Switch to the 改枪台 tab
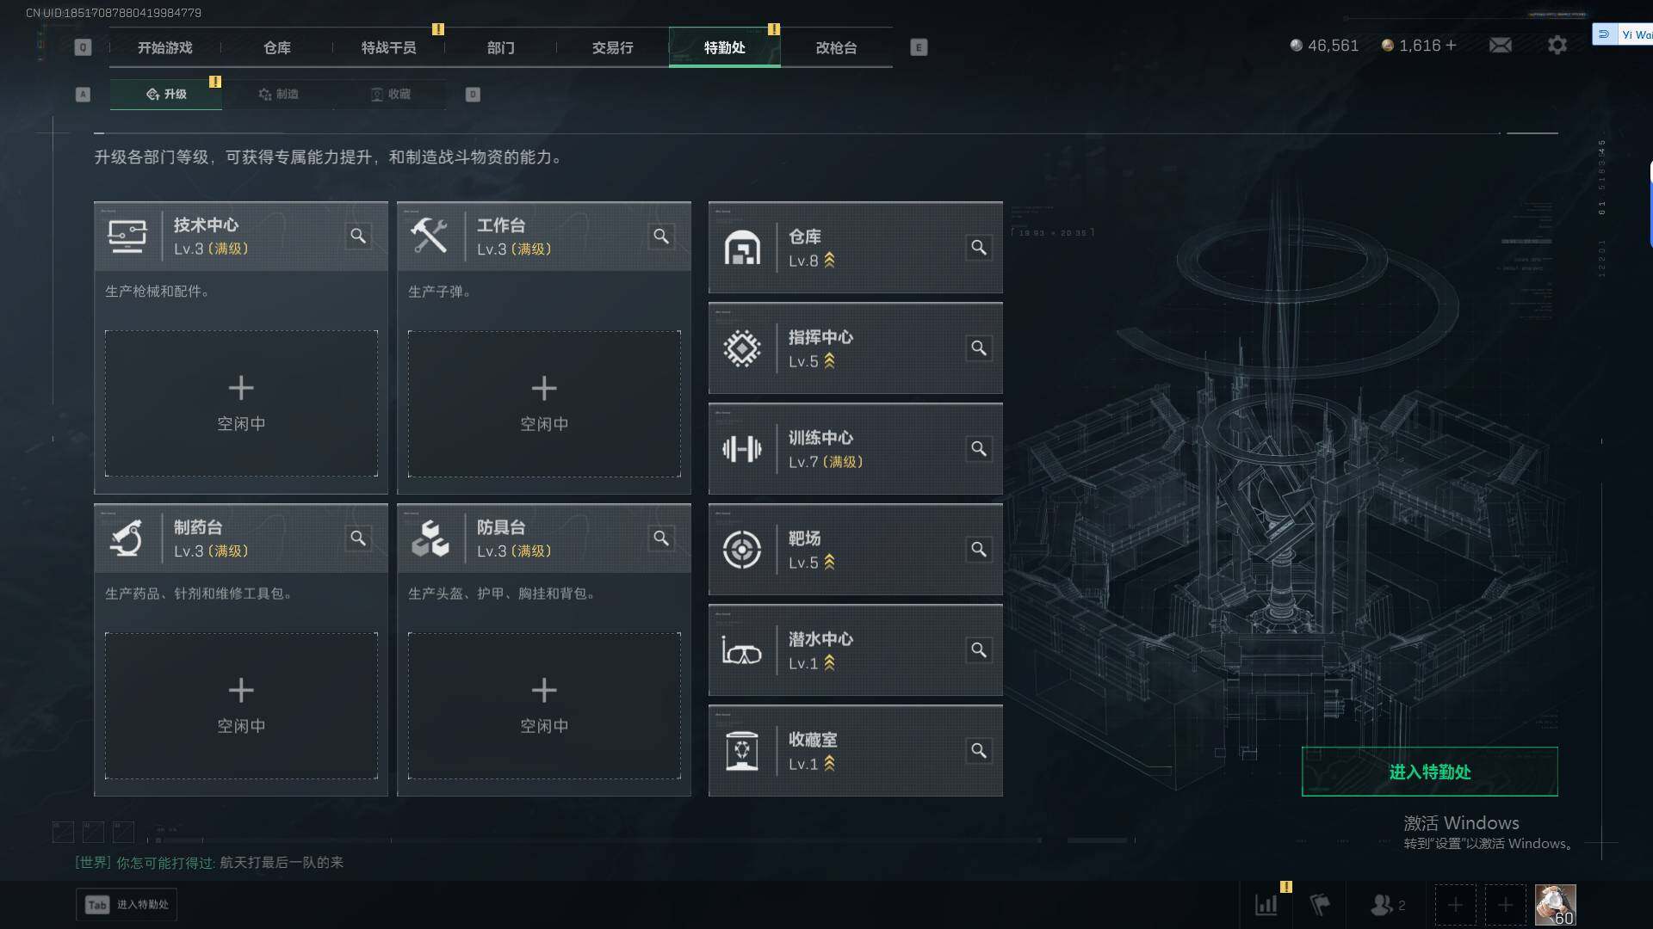Image resolution: width=1653 pixels, height=929 pixels. click(836, 47)
